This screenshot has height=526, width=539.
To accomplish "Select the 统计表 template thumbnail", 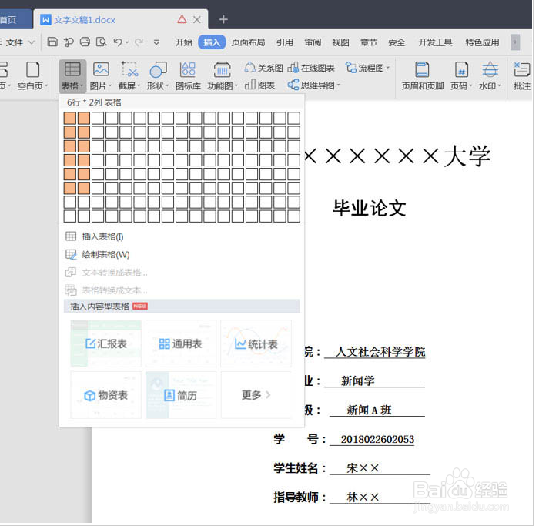I will tap(256, 343).
